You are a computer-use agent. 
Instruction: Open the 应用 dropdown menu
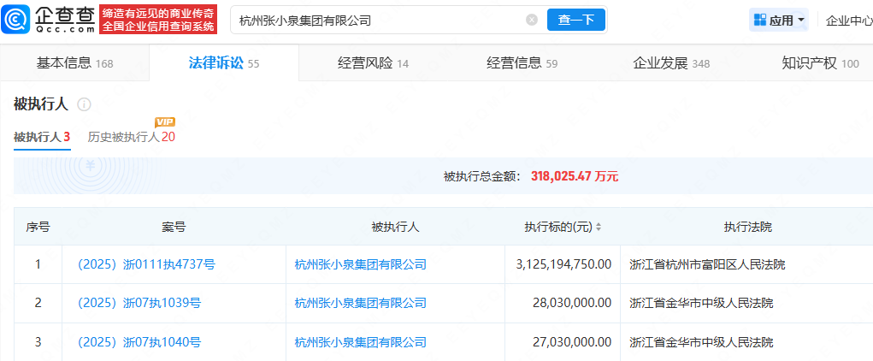pos(801,20)
